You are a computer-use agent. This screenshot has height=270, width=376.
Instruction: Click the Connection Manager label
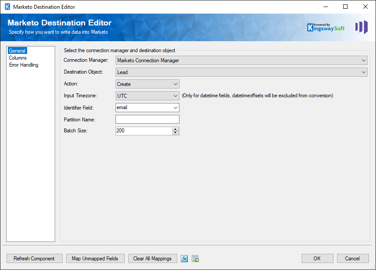86,60
